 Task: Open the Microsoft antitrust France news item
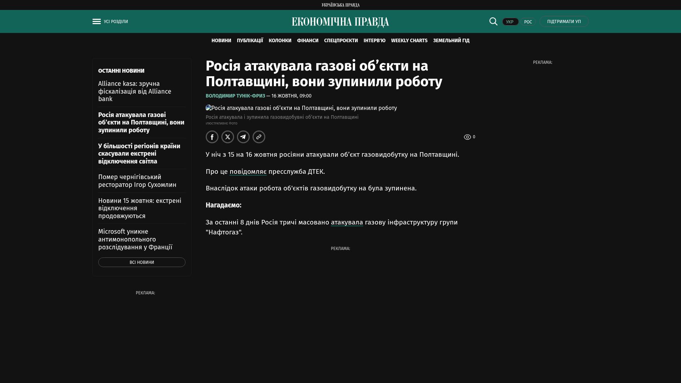[135, 239]
